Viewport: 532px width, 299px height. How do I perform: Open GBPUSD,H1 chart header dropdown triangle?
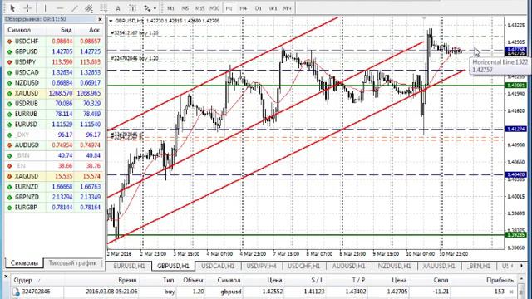[x=111, y=21]
